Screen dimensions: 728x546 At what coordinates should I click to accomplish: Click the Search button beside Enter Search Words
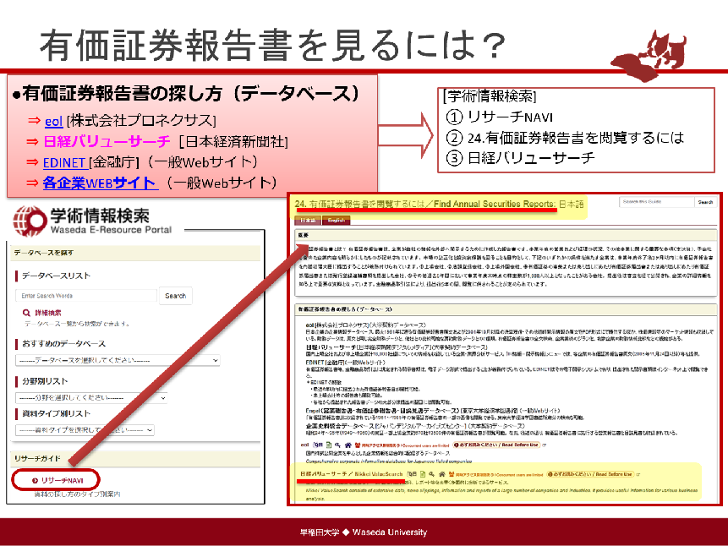[x=176, y=296]
